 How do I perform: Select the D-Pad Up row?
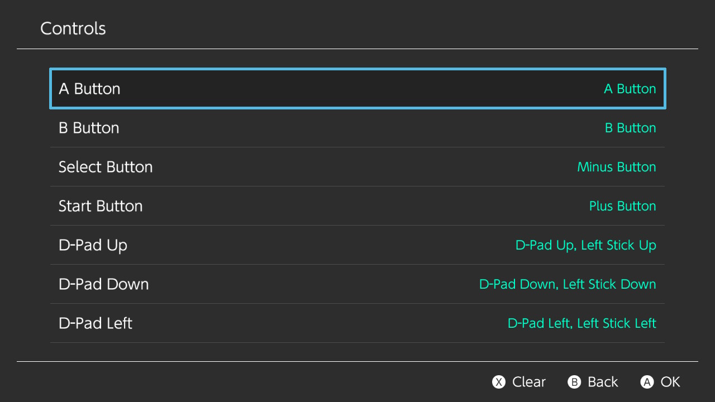pos(357,245)
